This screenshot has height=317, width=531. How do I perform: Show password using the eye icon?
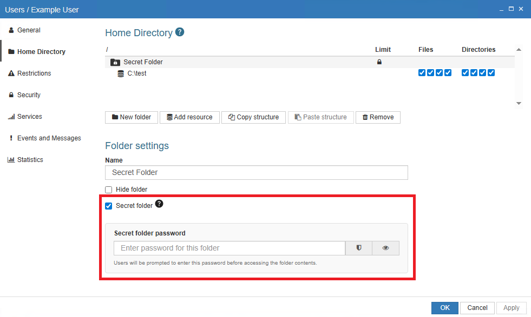[x=385, y=248]
